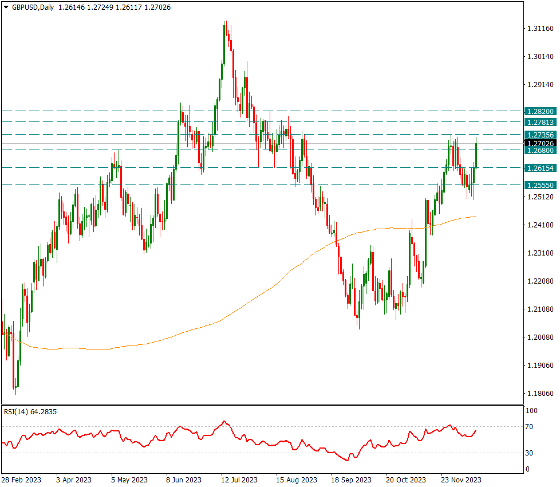
Task: Click the 1.22080 price axis value
Action: click(541, 281)
